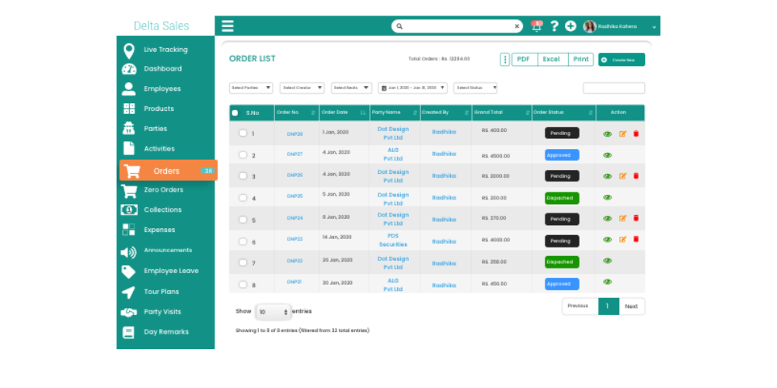Open the three-dot options beside PDF
This screenshot has height=388, width=777.
tap(505, 60)
